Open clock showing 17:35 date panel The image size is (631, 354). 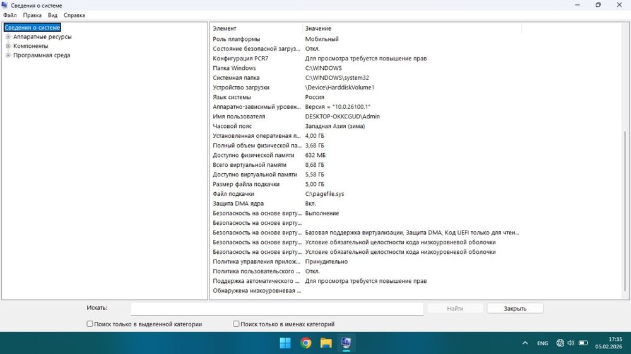point(608,343)
